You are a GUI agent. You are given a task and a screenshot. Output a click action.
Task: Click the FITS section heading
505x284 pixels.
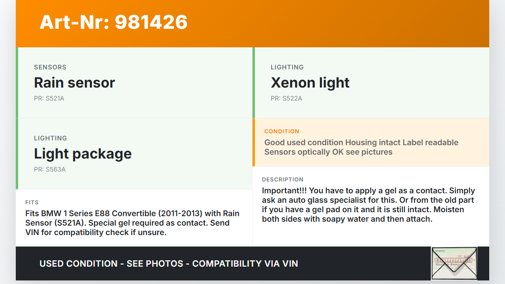pos(32,202)
